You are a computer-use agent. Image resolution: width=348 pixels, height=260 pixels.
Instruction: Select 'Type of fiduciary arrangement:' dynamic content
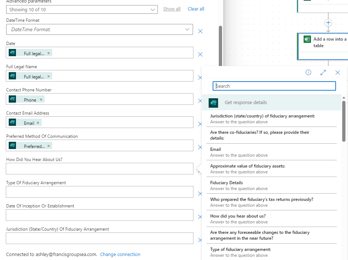click(271, 252)
